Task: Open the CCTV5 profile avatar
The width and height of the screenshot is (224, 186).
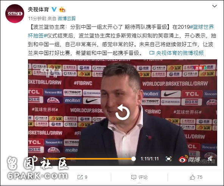Action: pyautogui.click(x=15, y=14)
